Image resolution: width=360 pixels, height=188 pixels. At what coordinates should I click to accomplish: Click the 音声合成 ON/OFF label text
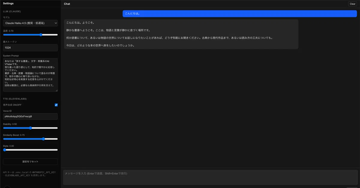tap(12, 105)
